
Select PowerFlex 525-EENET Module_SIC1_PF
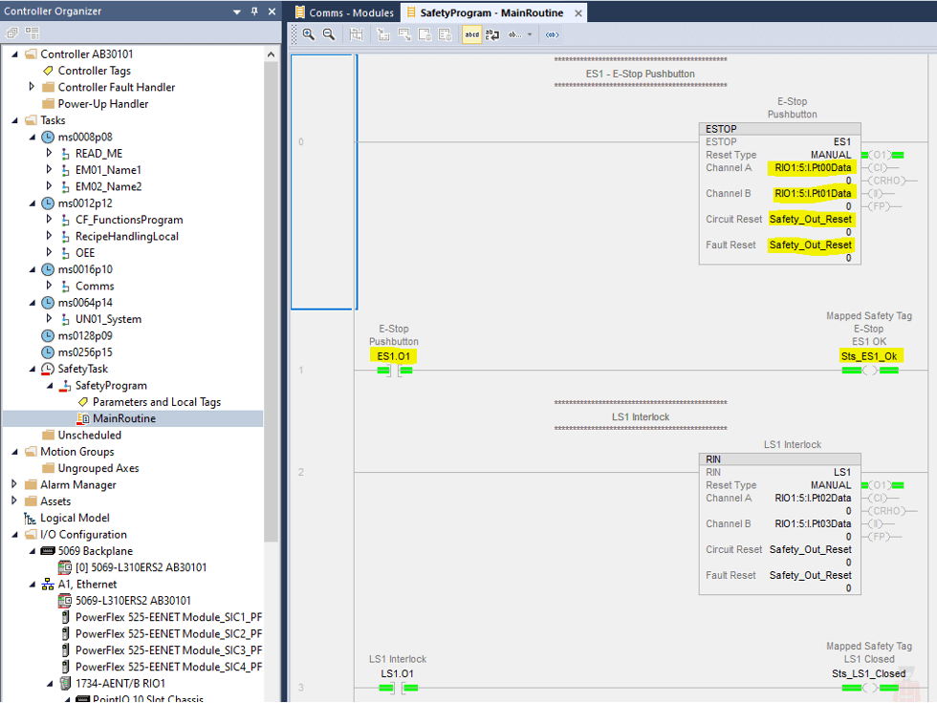168,617
